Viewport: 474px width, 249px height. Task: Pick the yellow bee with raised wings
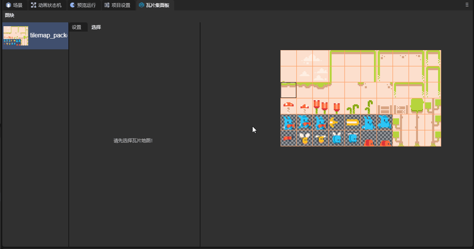(304, 138)
